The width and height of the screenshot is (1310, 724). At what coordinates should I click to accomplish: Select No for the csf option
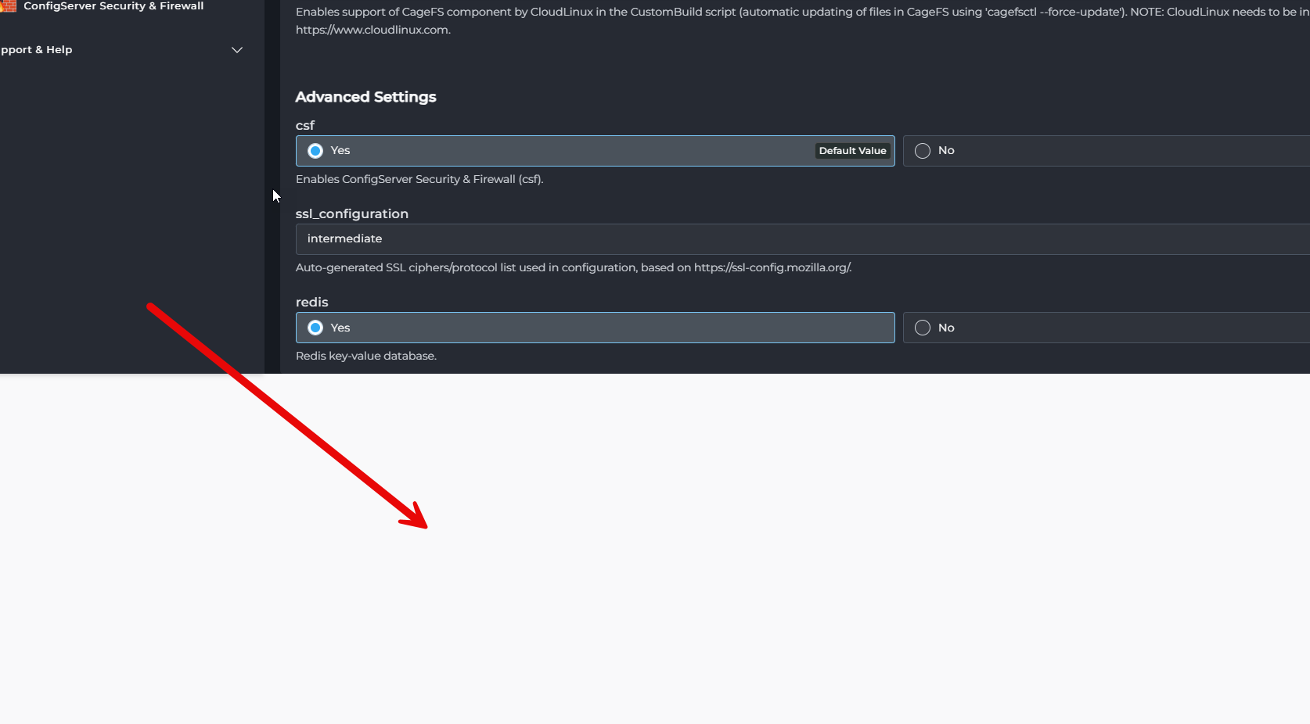(923, 151)
